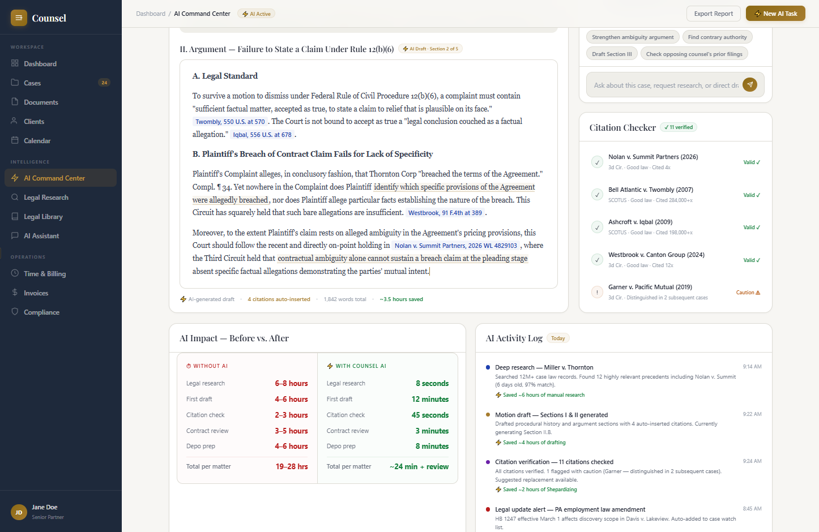Click the Clients person icon

click(x=15, y=121)
